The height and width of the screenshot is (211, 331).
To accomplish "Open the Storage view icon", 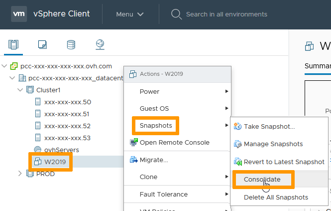I will tap(71, 45).
